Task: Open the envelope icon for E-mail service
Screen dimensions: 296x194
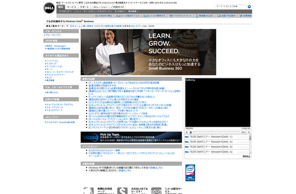Action: pos(156,191)
